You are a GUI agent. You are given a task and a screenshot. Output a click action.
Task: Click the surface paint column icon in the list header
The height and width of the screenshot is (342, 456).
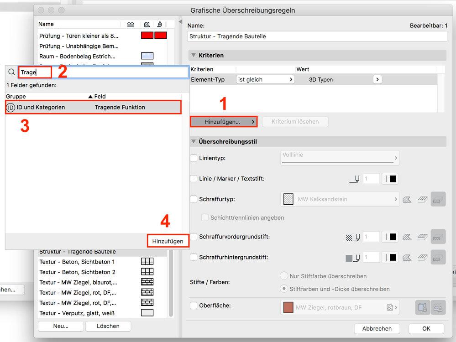(159, 25)
